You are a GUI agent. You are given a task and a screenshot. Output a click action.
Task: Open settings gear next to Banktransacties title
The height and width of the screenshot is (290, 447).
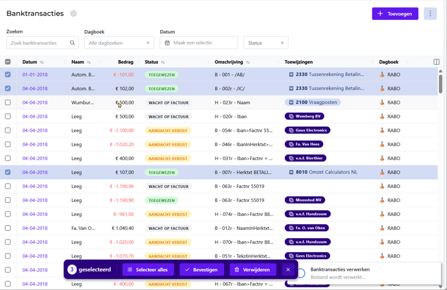(x=73, y=13)
